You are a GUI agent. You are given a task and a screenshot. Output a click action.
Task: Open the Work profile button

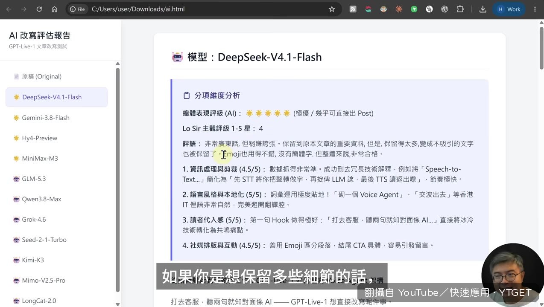pyautogui.click(x=509, y=9)
